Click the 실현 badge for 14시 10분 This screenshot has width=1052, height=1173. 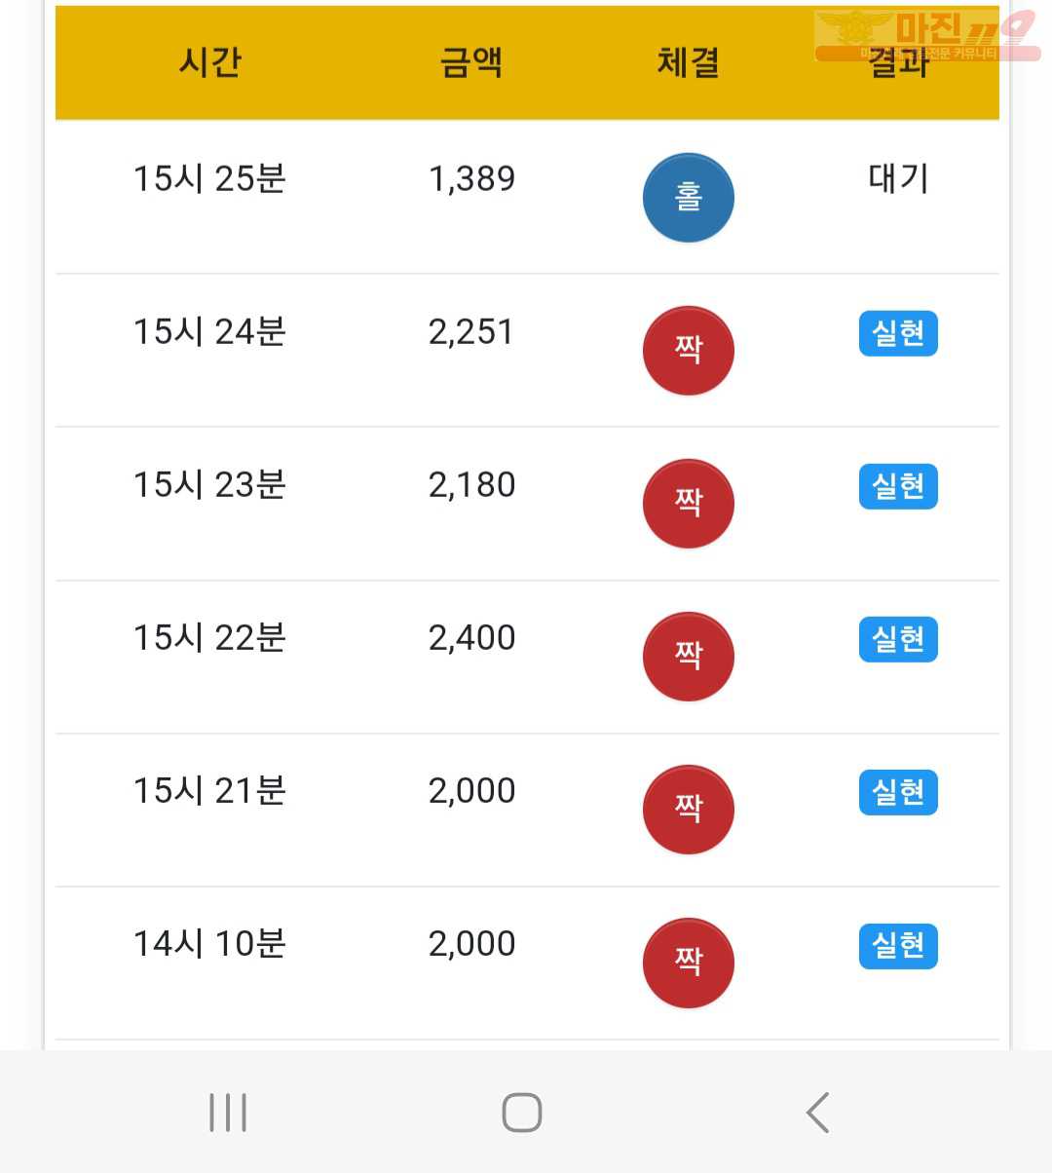tap(898, 945)
